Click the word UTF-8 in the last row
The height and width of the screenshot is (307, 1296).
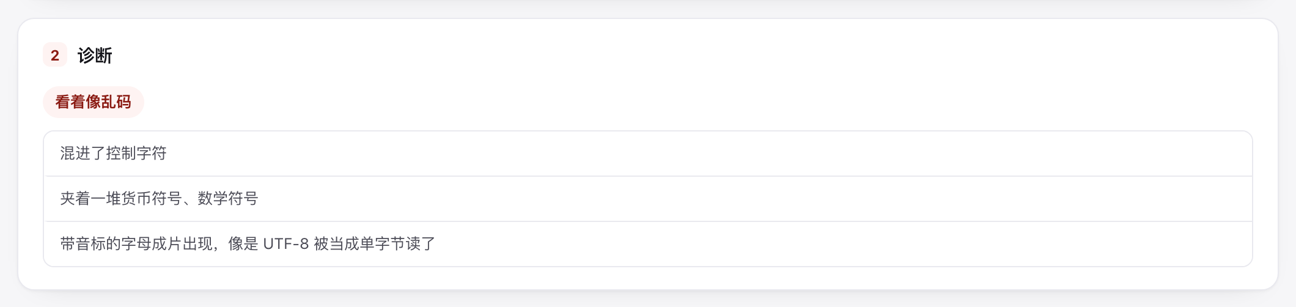click(x=285, y=244)
